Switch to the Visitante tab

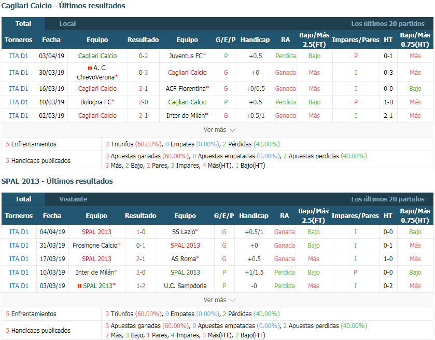(73, 199)
